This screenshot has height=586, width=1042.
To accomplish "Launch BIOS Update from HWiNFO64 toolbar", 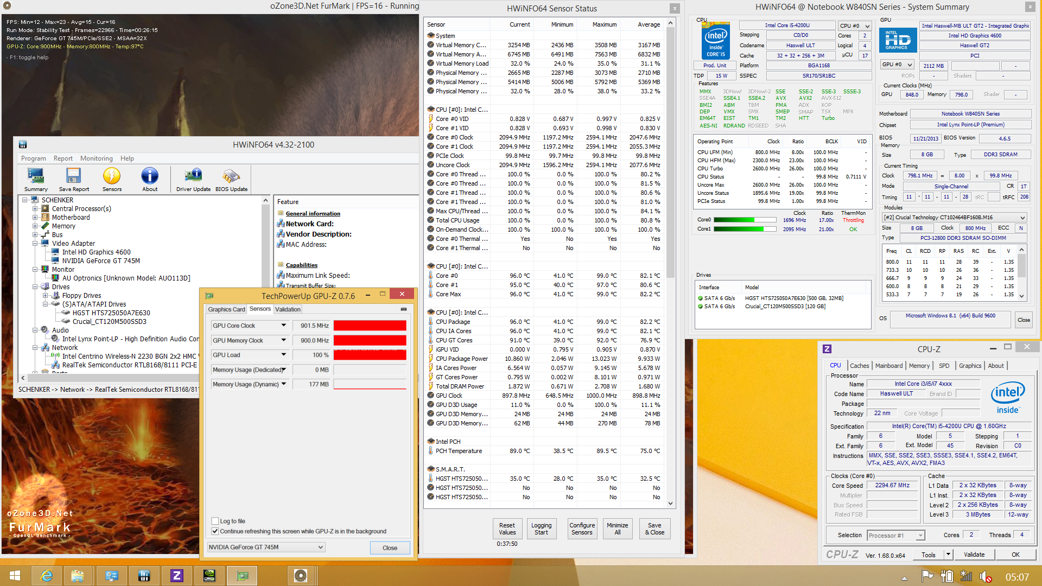I will (x=231, y=180).
